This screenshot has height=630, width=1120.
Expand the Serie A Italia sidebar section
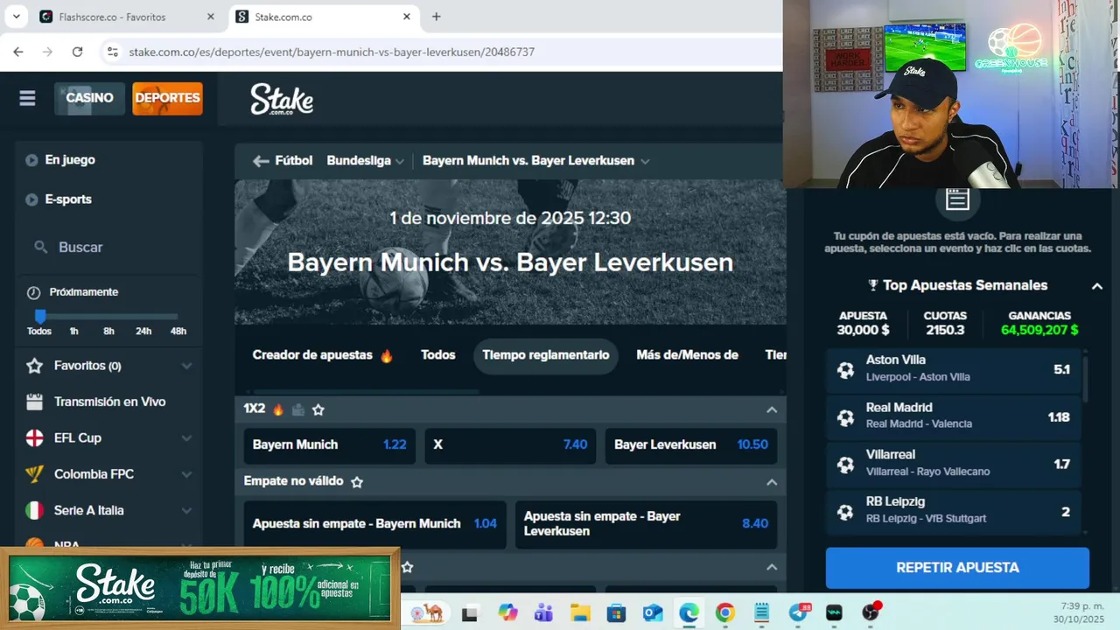tap(186, 510)
